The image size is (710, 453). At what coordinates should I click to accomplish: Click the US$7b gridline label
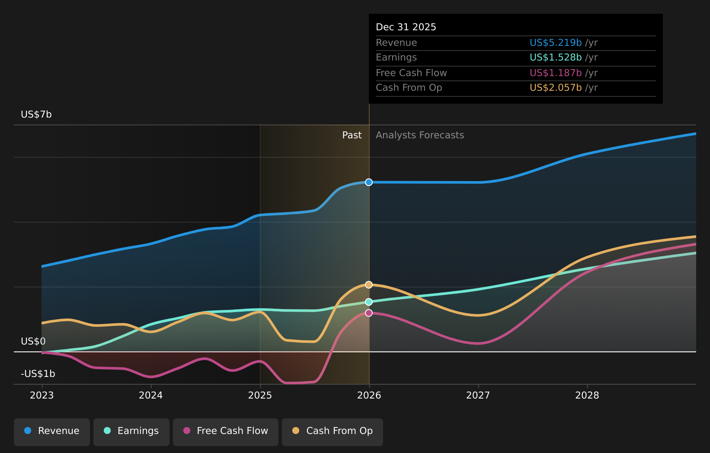coord(36,115)
